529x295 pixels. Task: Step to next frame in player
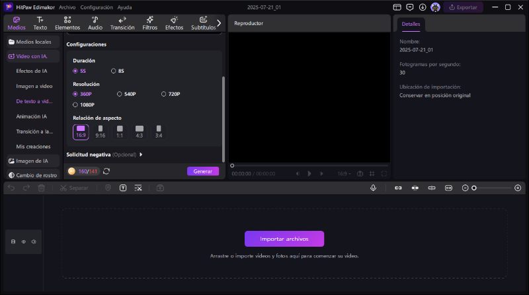pyautogui.click(x=321, y=173)
